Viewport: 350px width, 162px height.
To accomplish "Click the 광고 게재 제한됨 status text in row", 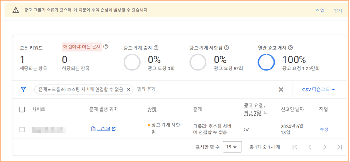I will pos(166,129).
